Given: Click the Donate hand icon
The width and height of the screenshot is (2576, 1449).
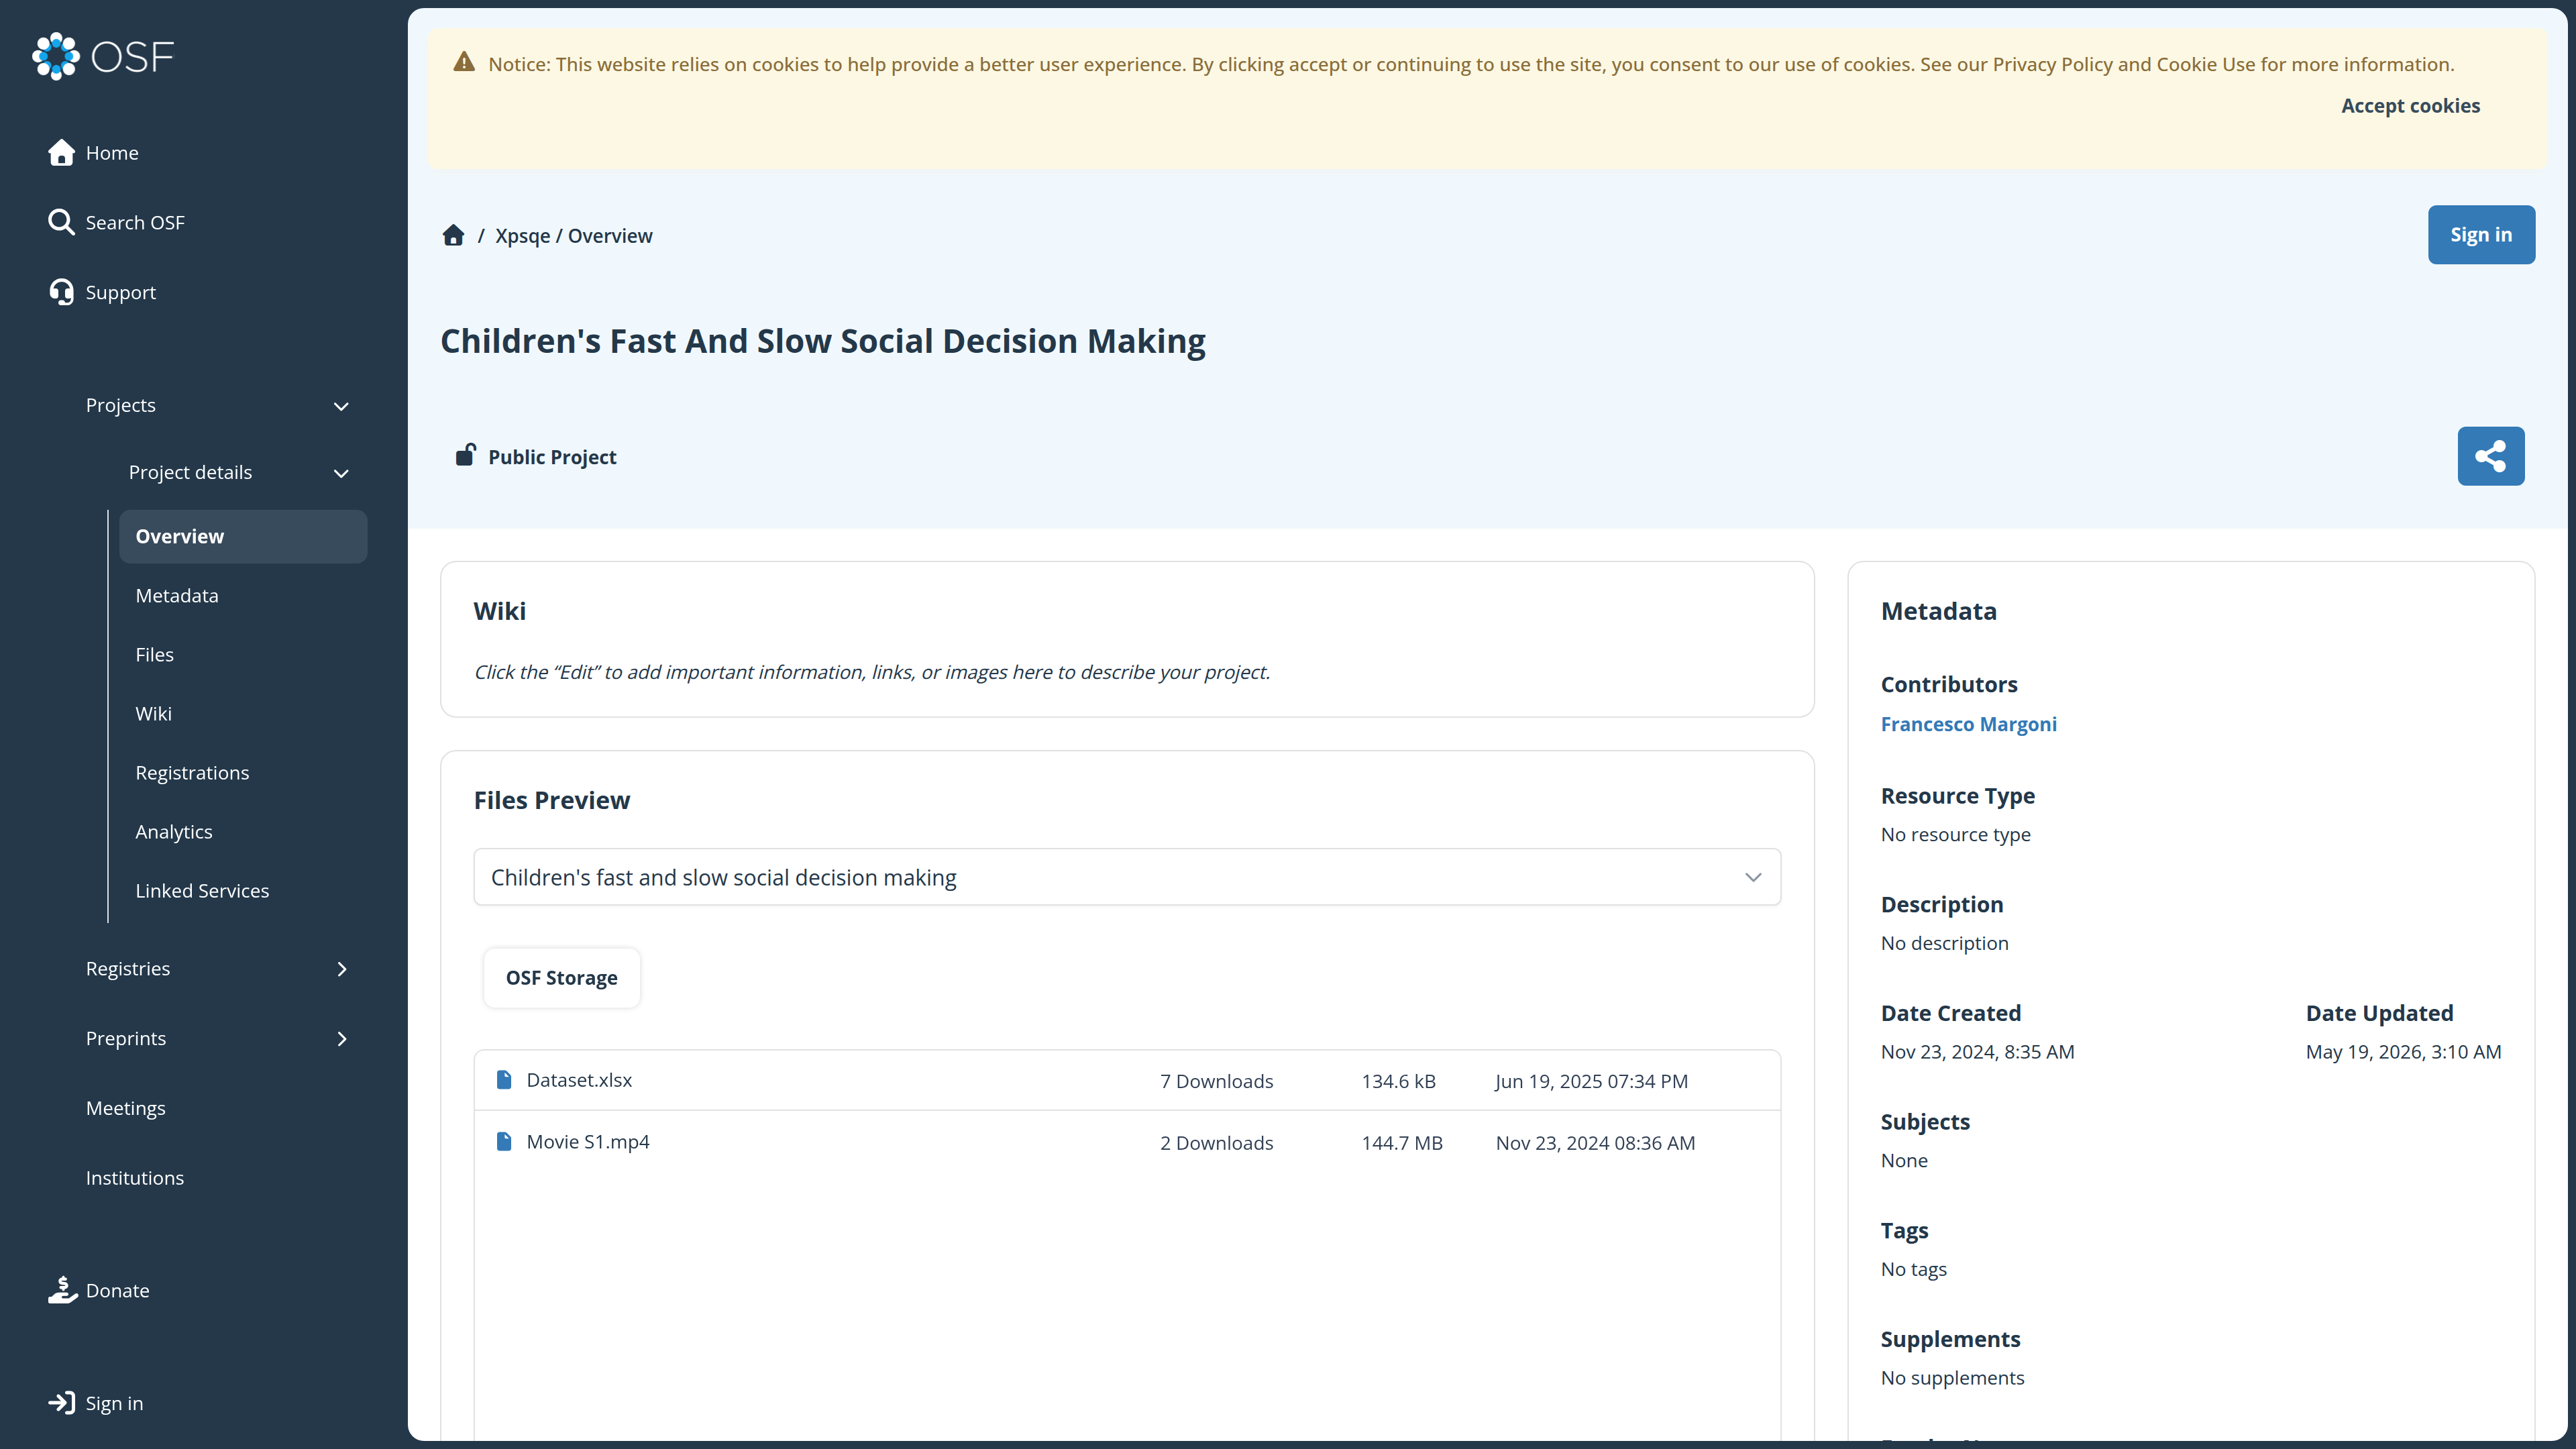Looking at the screenshot, I should (62, 1290).
